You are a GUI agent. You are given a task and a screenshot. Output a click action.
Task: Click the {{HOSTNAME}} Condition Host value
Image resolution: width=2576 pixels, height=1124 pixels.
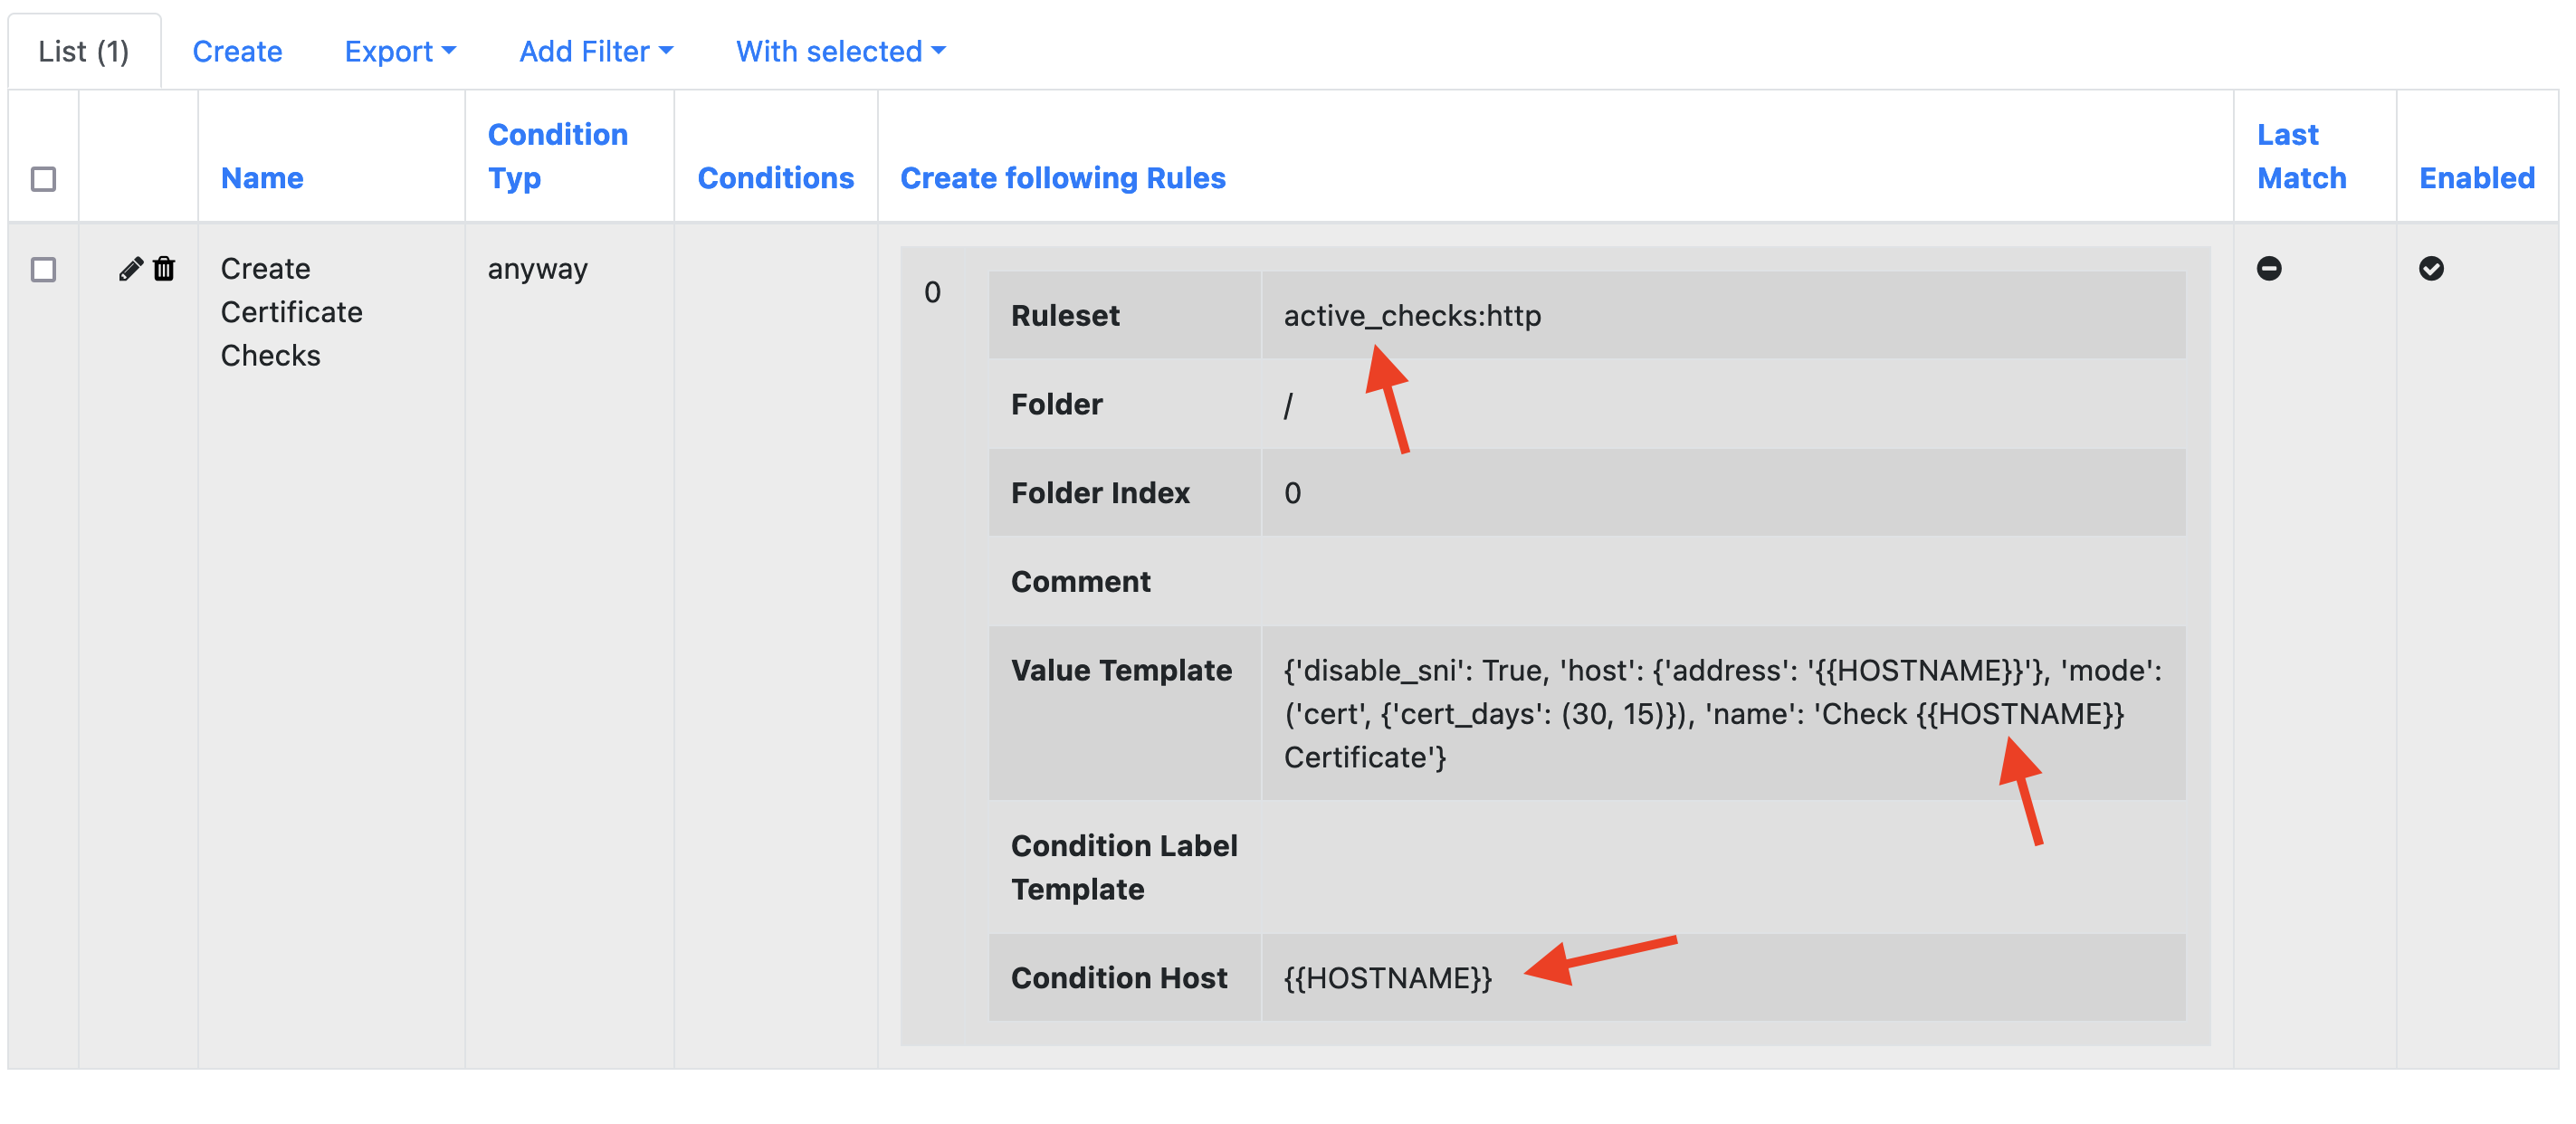(x=1387, y=977)
